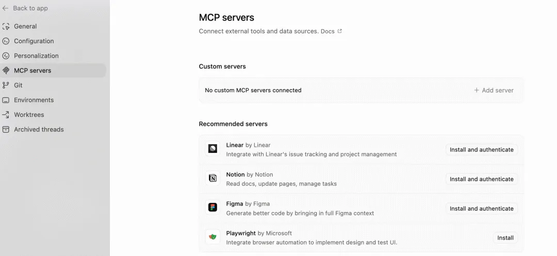
Task: Install and authenticate the Linear server
Action: [481, 150]
